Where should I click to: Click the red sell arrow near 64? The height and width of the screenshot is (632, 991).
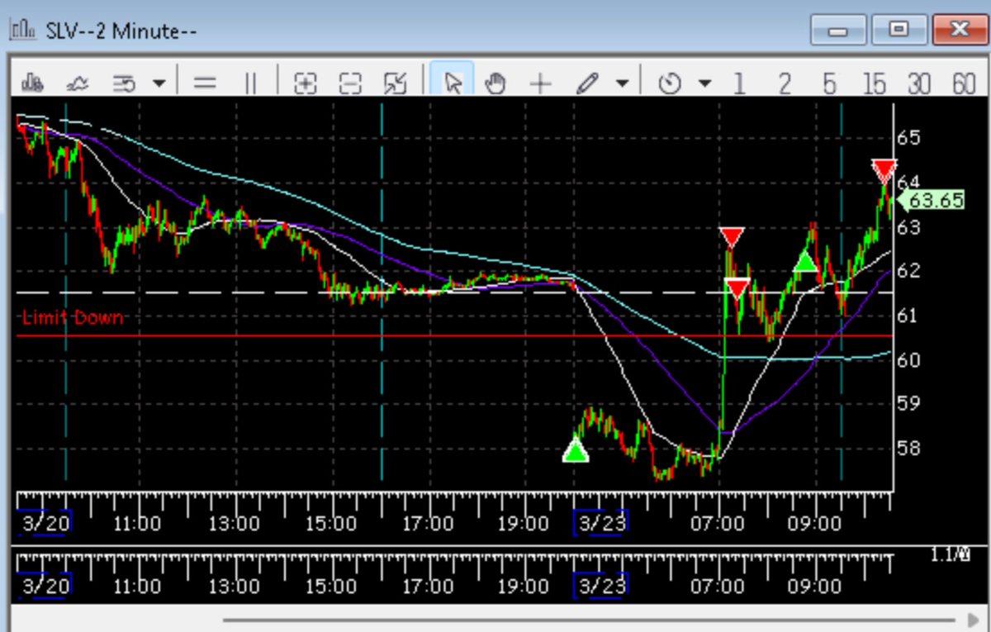884,171
